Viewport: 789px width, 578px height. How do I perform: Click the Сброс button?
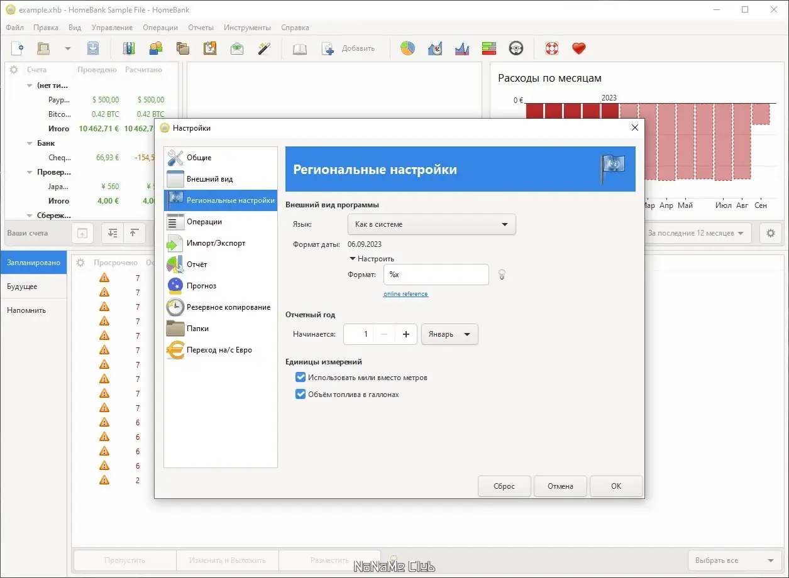504,486
